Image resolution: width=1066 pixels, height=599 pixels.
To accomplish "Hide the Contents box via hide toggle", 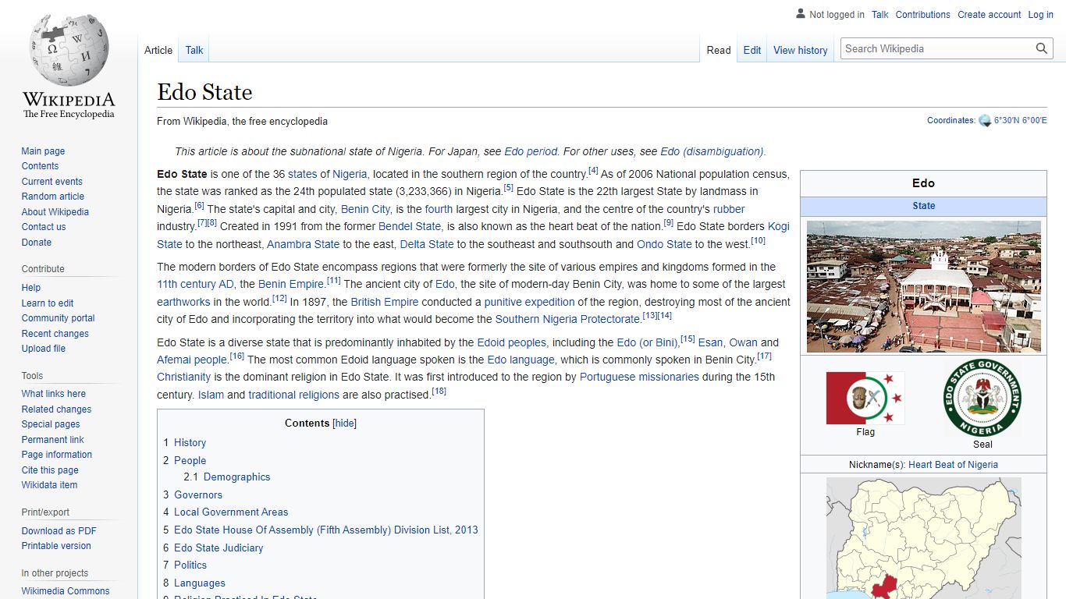I will (x=344, y=424).
